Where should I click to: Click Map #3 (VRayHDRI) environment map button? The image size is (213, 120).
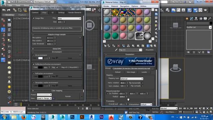pyautogui.click(x=70, y=67)
